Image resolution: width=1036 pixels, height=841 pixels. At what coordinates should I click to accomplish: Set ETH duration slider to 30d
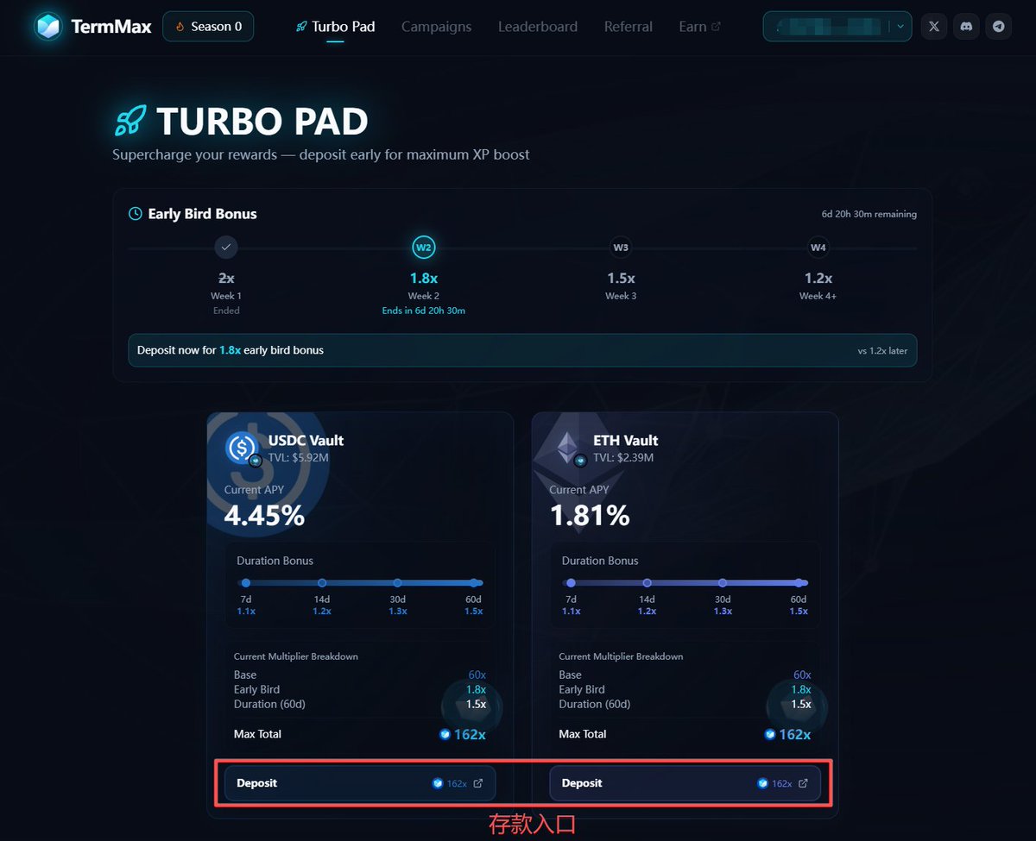coord(723,583)
